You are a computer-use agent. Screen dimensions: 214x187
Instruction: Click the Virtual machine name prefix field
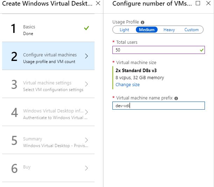coord(159,105)
